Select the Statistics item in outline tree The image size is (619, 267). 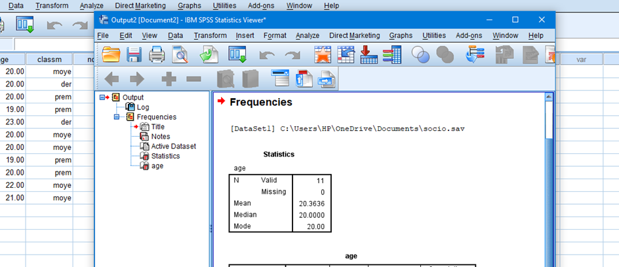tap(165, 156)
